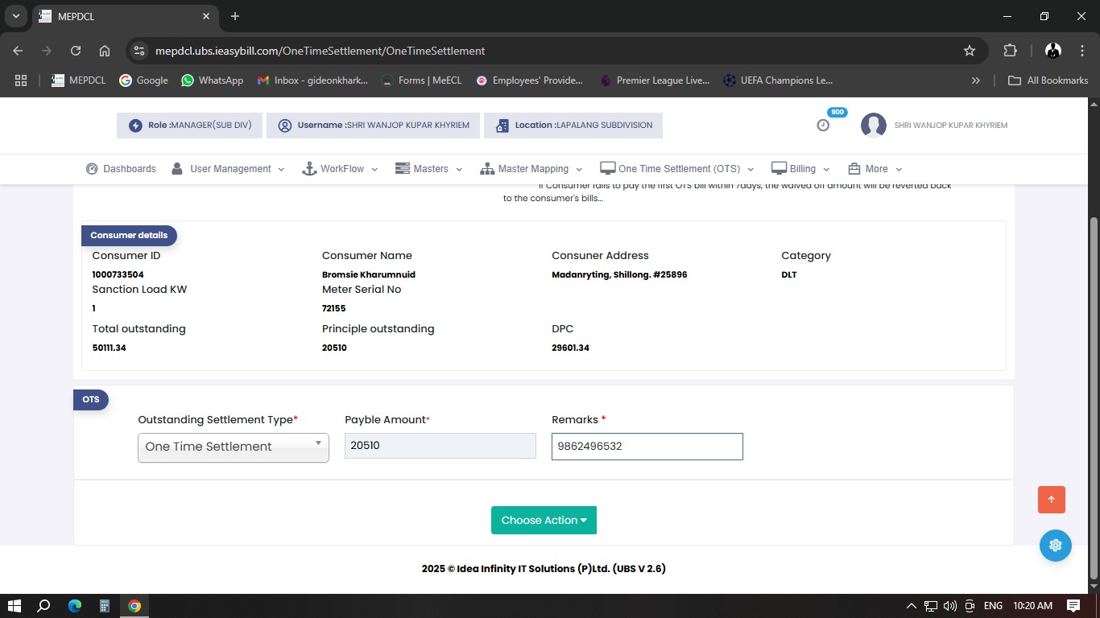Open the Choose Action dropdown button
This screenshot has width=1100, height=618.
pos(544,520)
